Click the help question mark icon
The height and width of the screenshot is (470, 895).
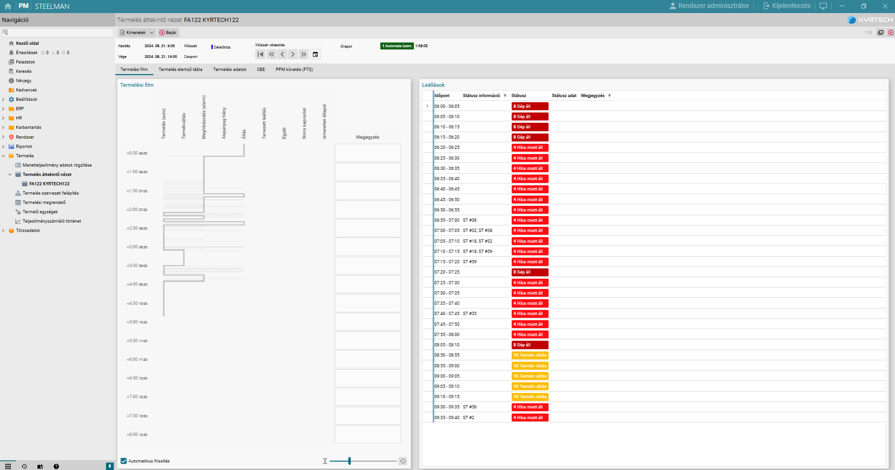point(56,466)
